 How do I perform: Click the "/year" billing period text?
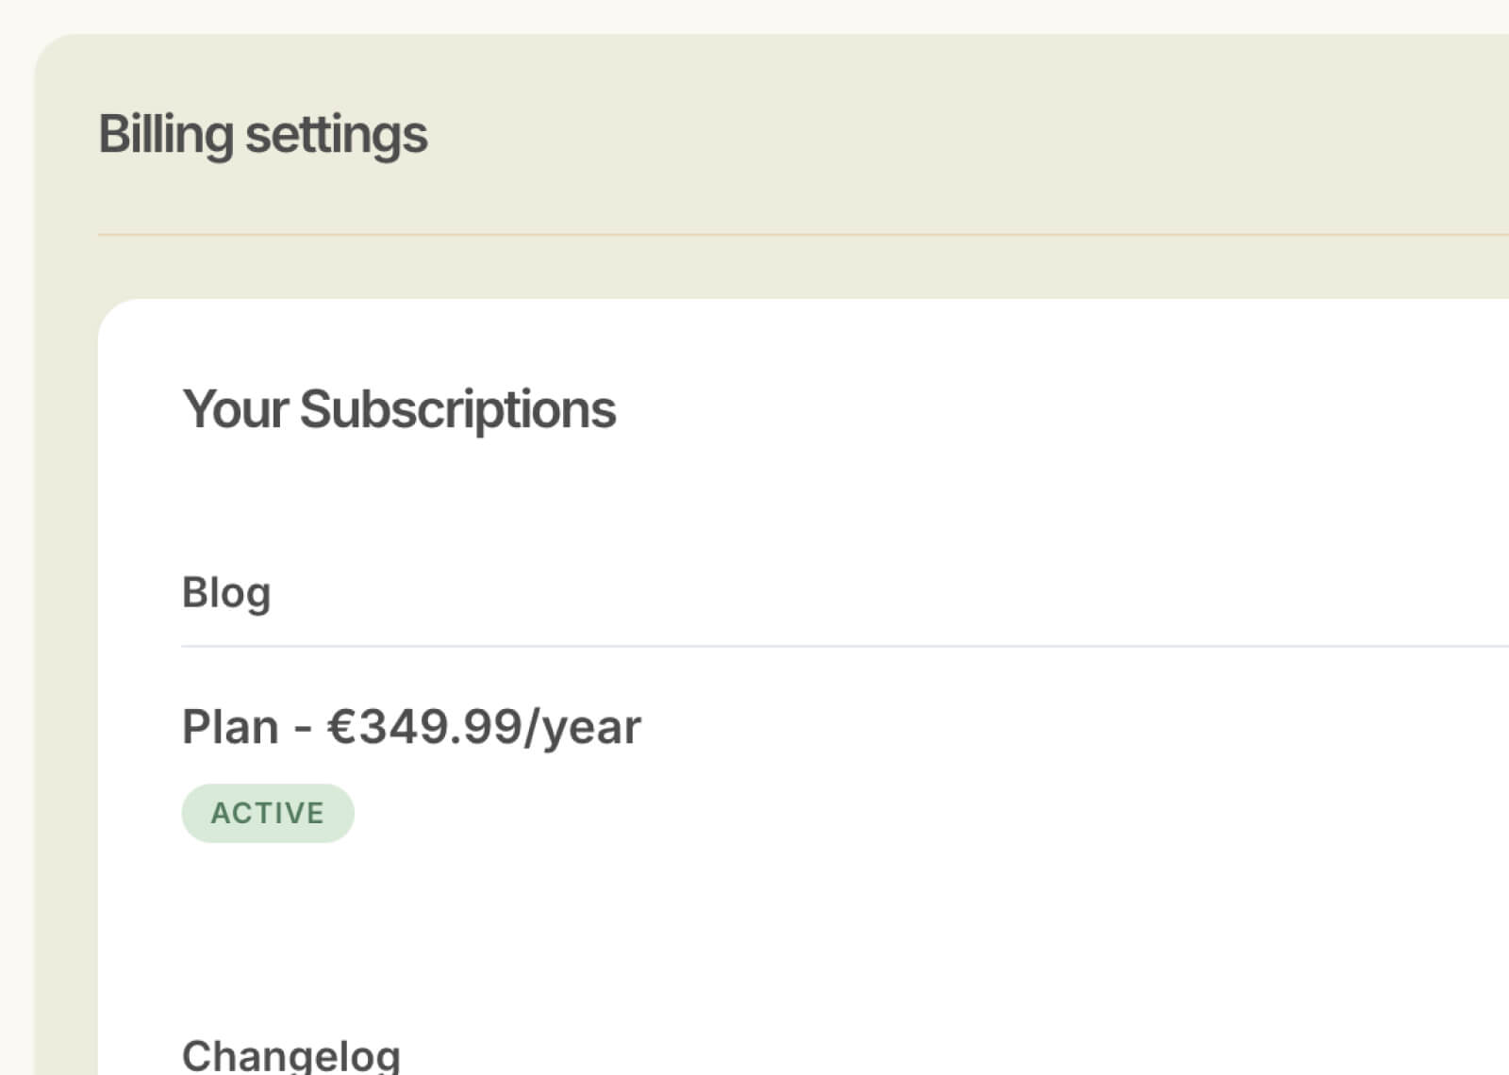point(583,727)
